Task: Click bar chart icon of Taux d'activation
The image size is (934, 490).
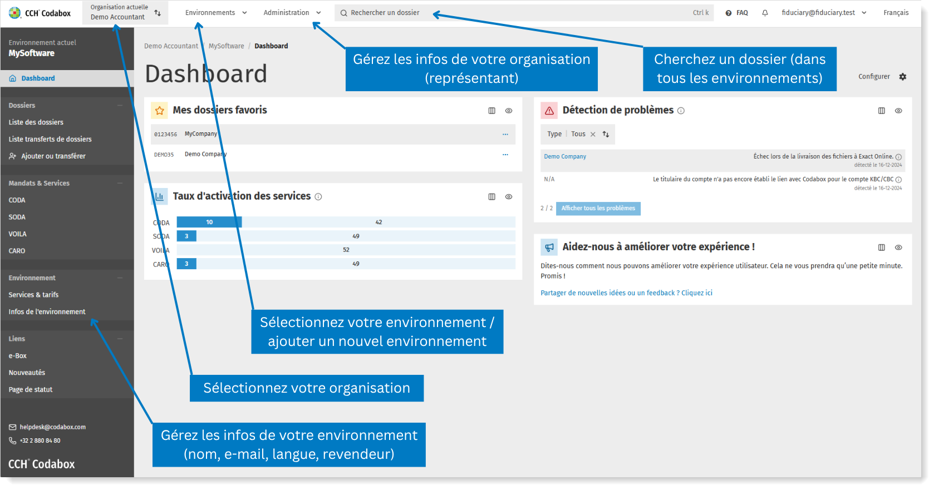Action: [x=160, y=196]
